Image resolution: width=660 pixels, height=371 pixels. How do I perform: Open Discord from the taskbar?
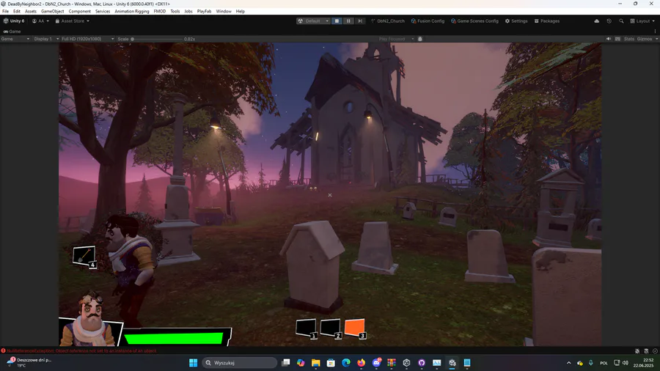[x=376, y=363]
